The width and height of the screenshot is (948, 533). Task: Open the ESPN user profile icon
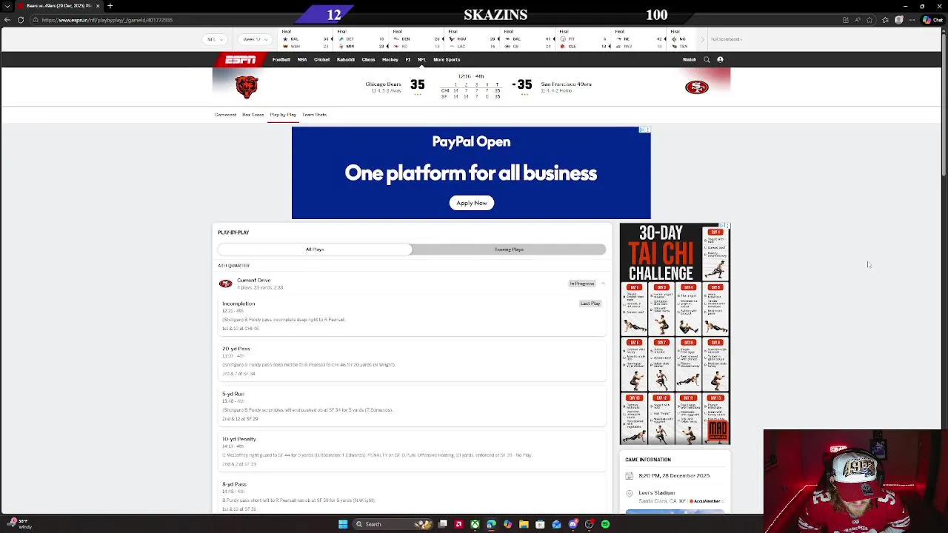click(720, 59)
